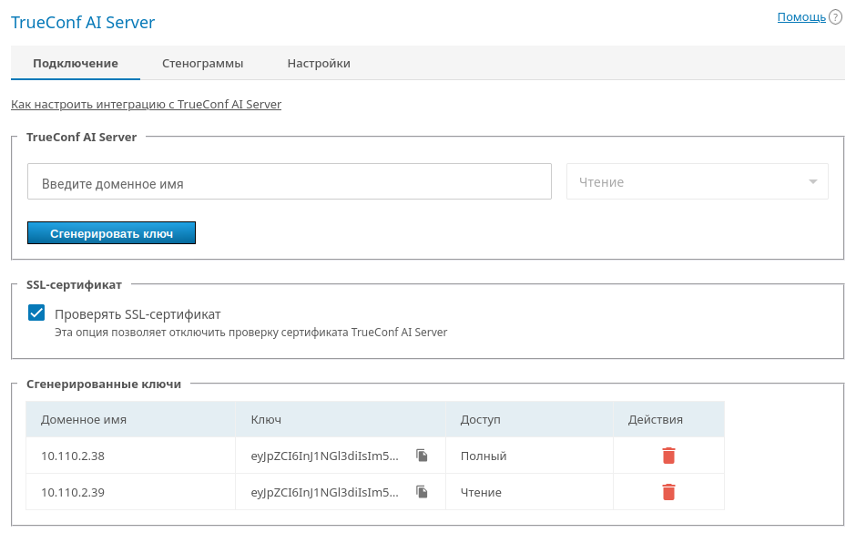Open the Стенограммы tab

click(202, 64)
